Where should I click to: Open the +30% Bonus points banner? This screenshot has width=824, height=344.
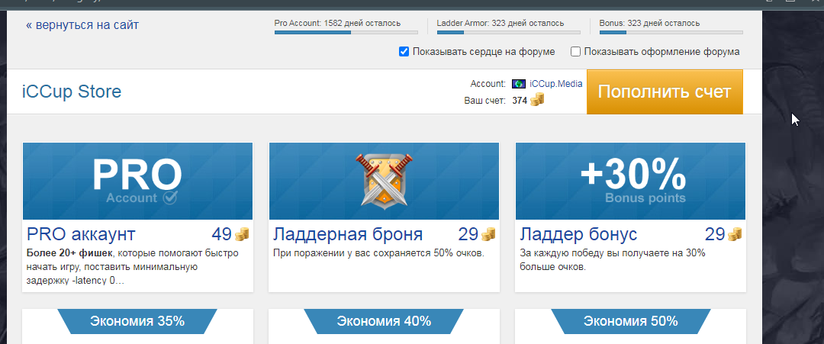click(x=631, y=182)
